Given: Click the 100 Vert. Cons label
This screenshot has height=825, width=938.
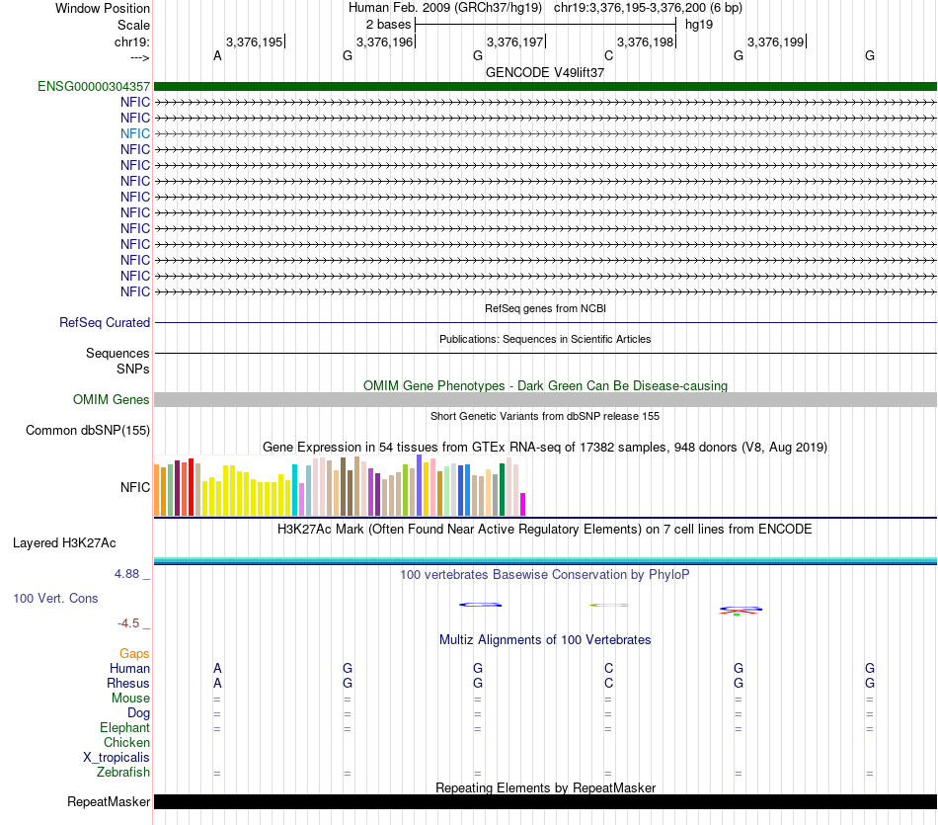Looking at the screenshot, I should click(x=55, y=598).
